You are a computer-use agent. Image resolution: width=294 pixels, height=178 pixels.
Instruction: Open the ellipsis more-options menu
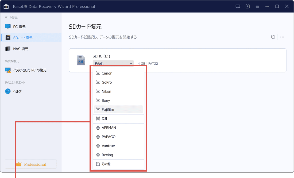pos(282,37)
